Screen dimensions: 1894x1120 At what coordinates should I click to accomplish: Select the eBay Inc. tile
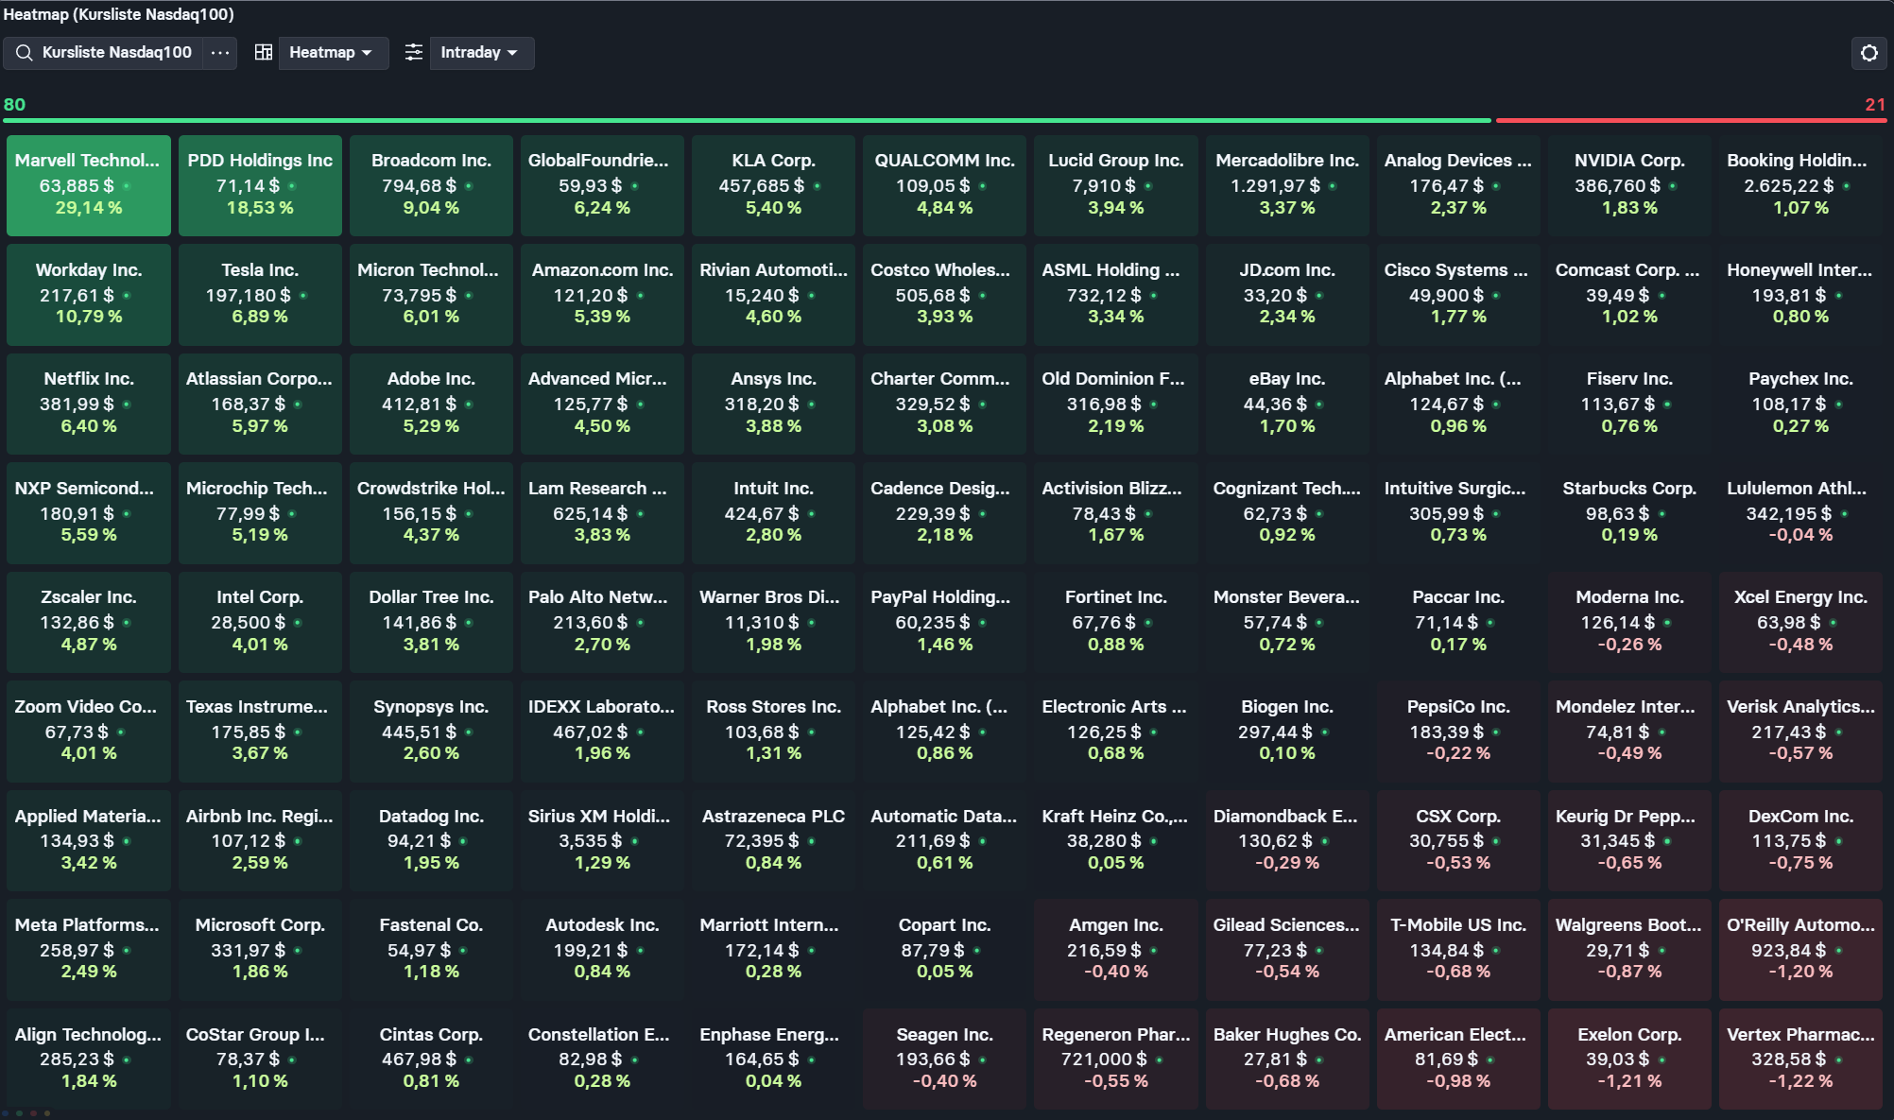point(1287,404)
